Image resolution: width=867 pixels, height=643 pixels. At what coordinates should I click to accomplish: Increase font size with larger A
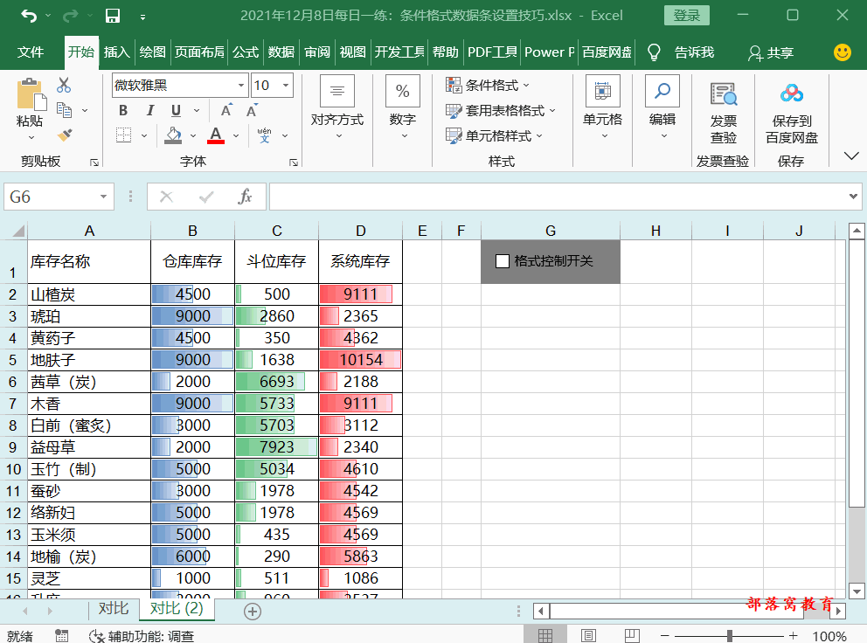226,111
